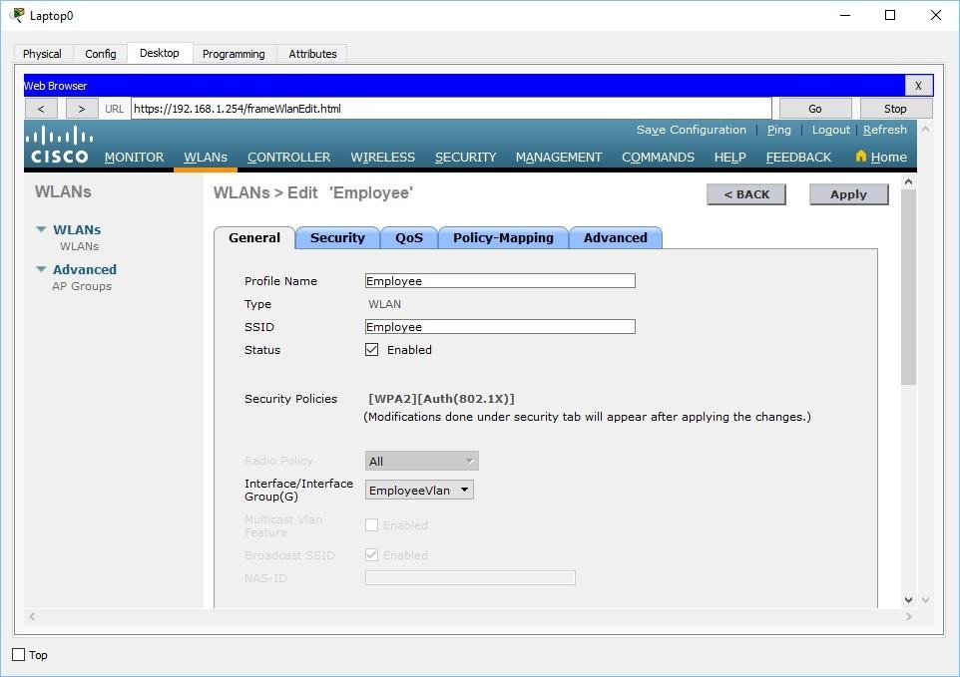Open the Policy-Mapping tab
The image size is (960, 677).
click(503, 237)
